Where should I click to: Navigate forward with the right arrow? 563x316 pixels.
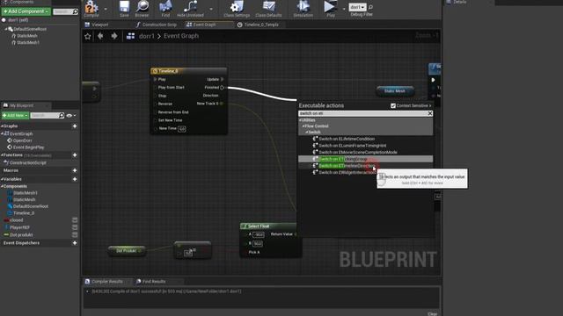tap(114, 36)
